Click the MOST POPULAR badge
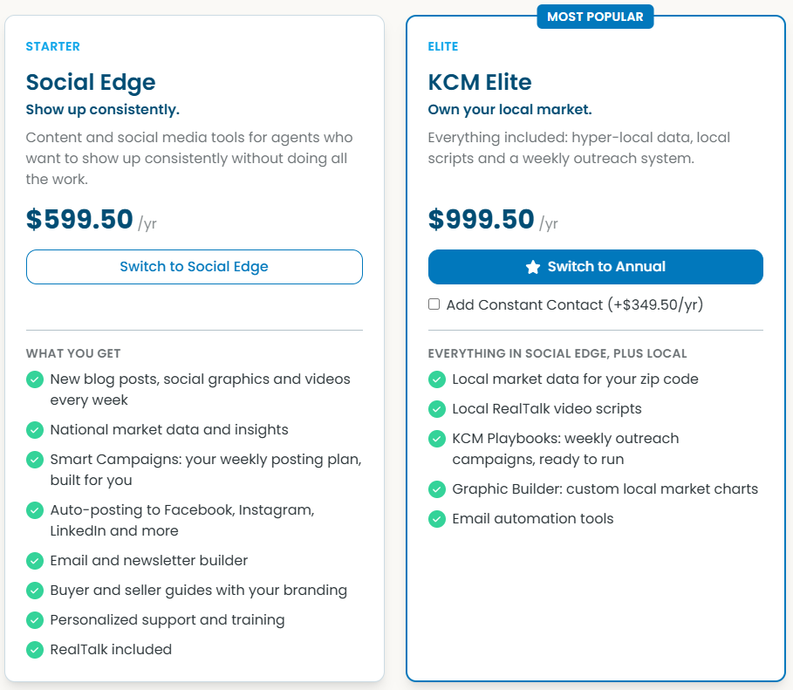793x690 pixels. (x=595, y=17)
